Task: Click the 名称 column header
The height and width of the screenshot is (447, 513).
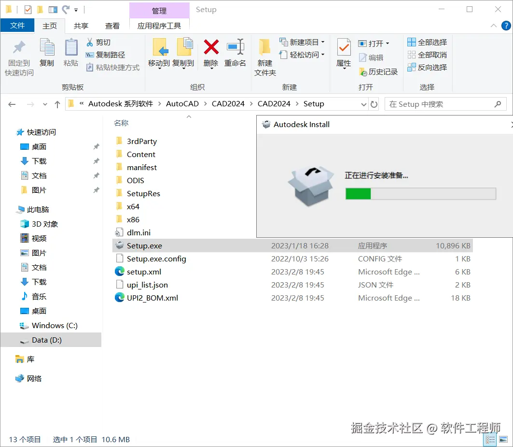Action: [x=121, y=123]
